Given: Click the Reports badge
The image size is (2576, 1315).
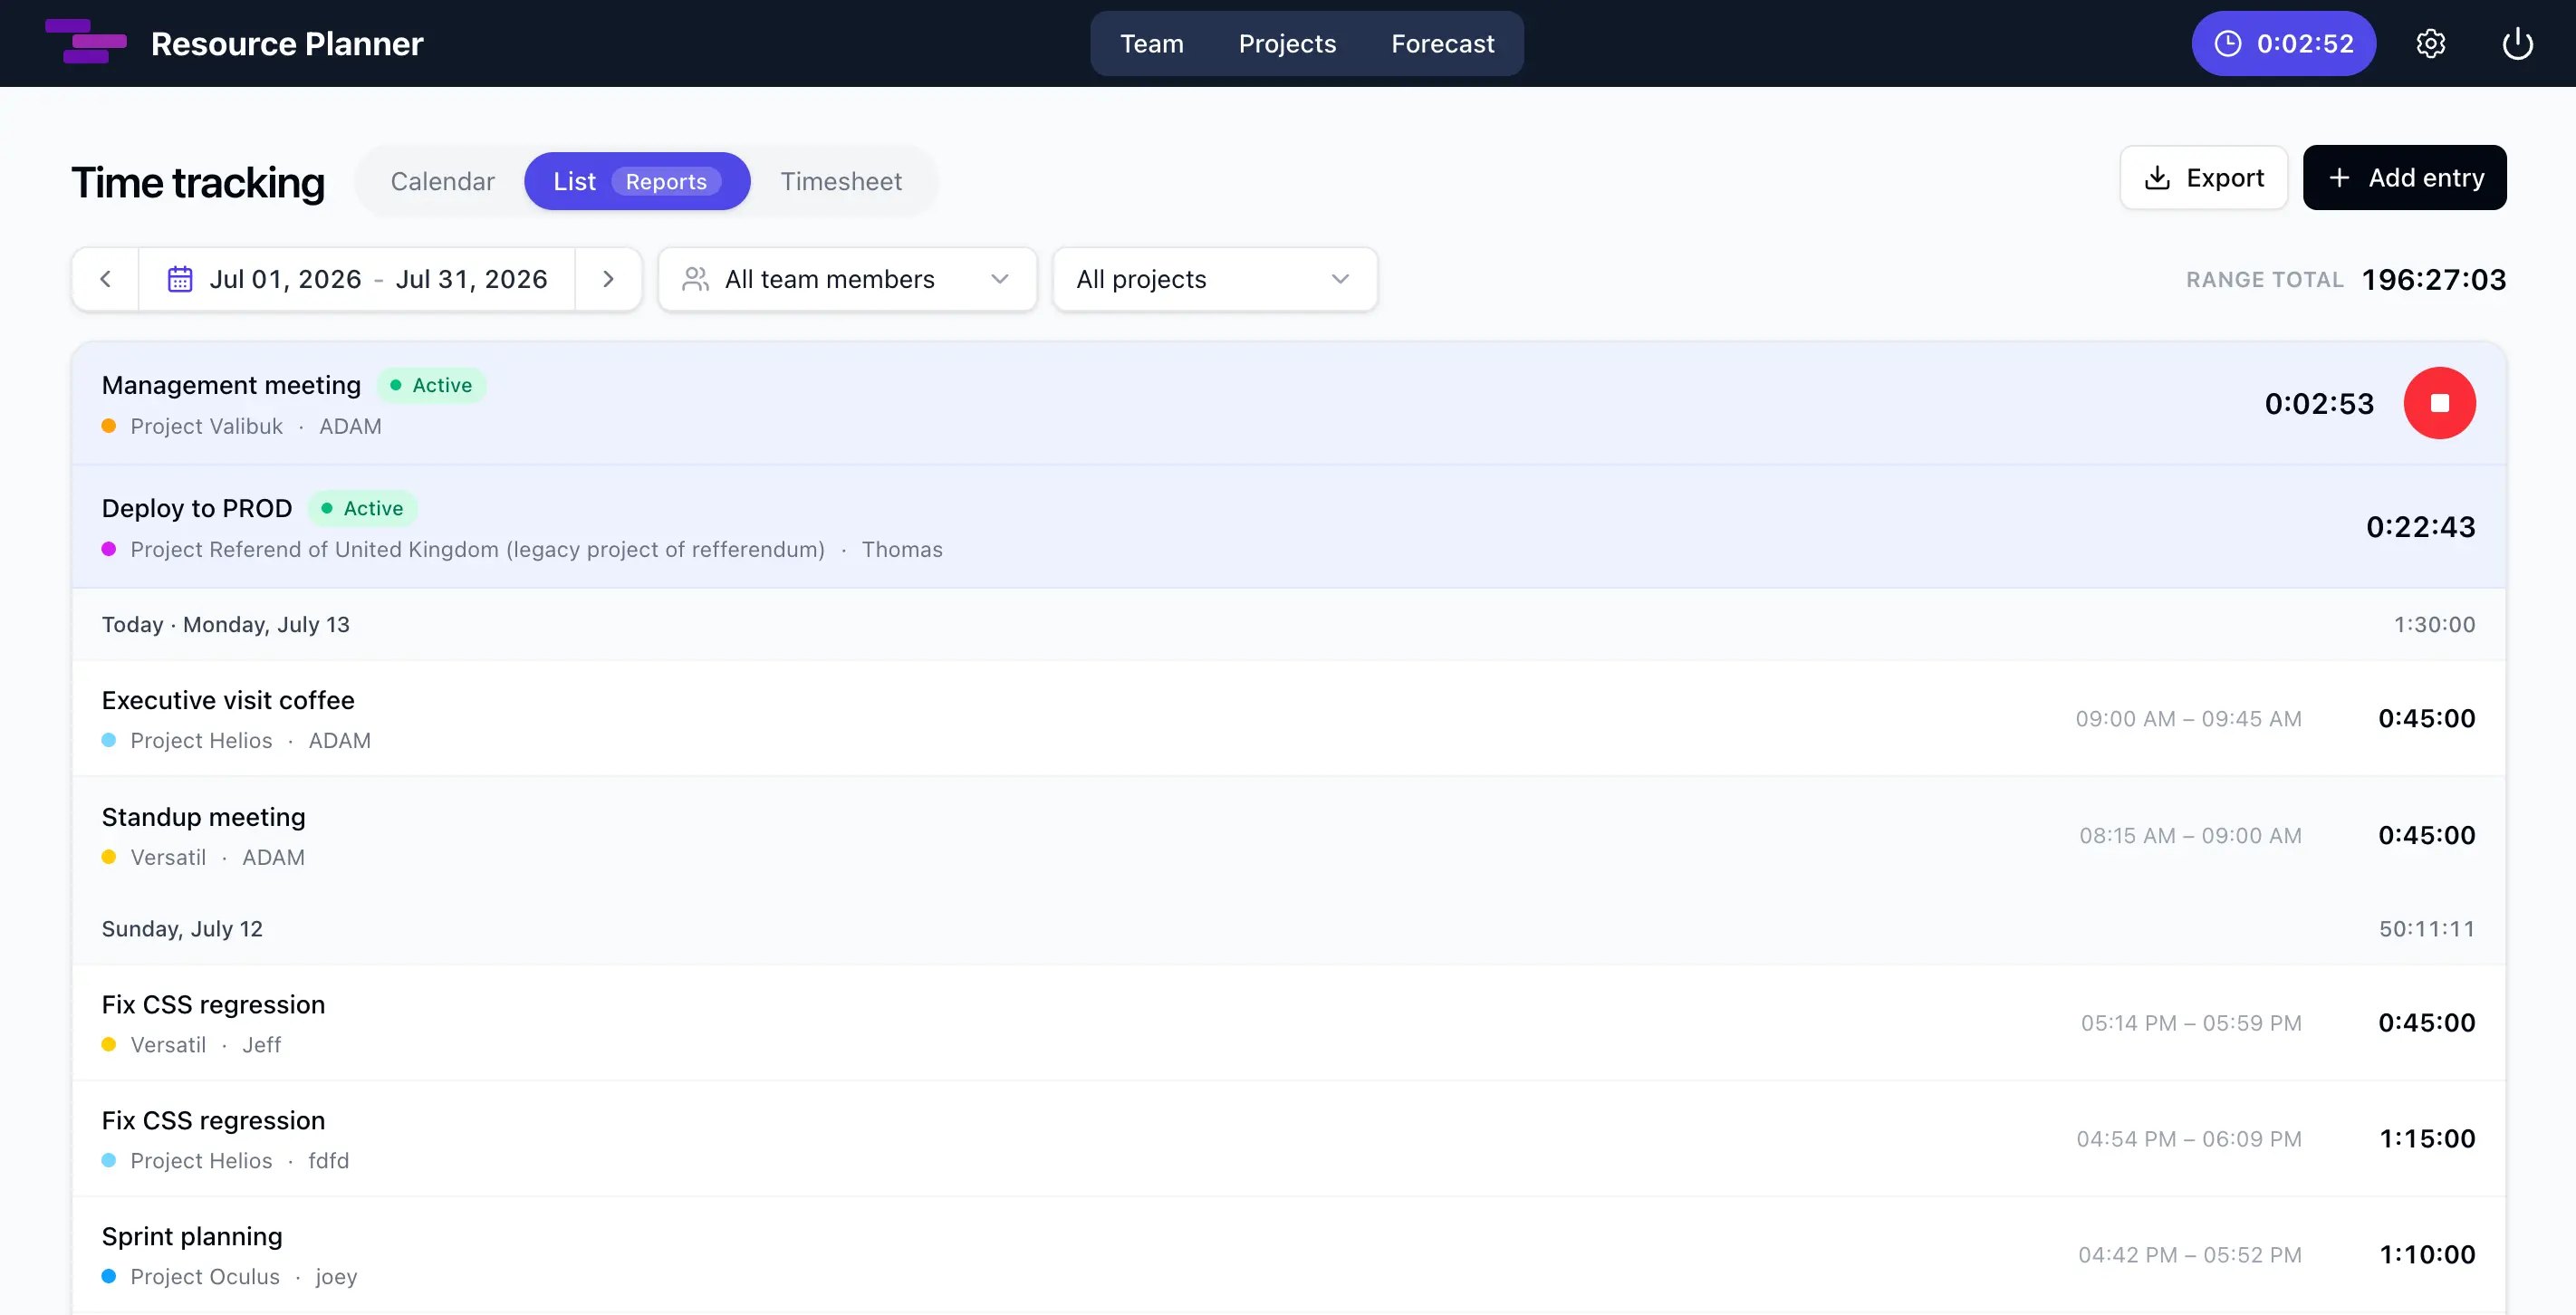Looking at the screenshot, I should pyautogui.click(x=666, y=181).
